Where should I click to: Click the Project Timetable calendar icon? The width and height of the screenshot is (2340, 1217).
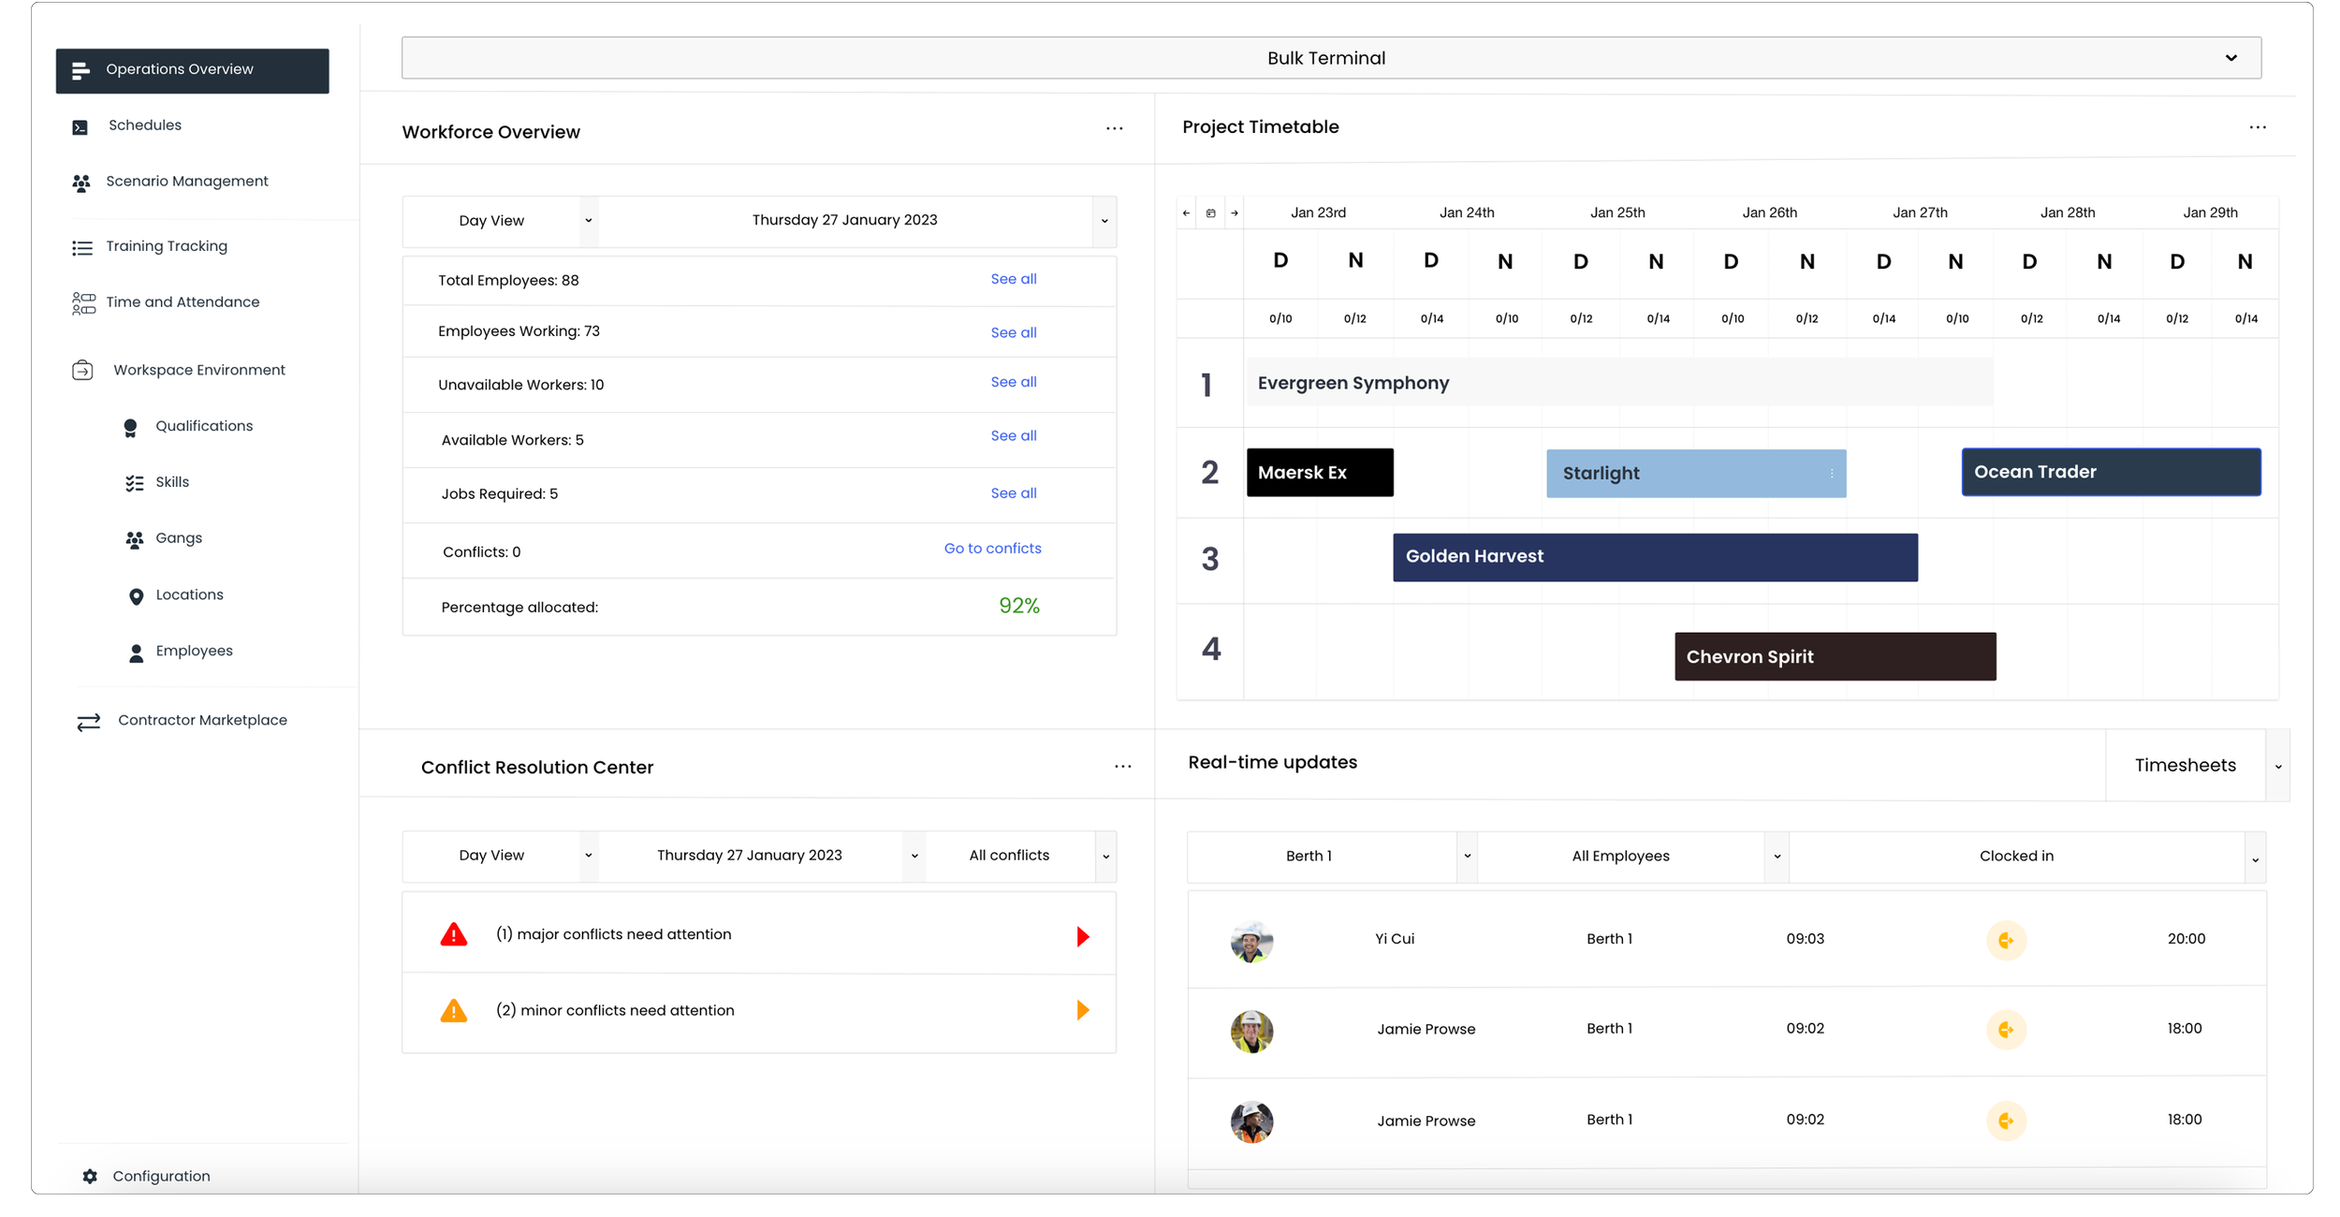click(1210, 213)
